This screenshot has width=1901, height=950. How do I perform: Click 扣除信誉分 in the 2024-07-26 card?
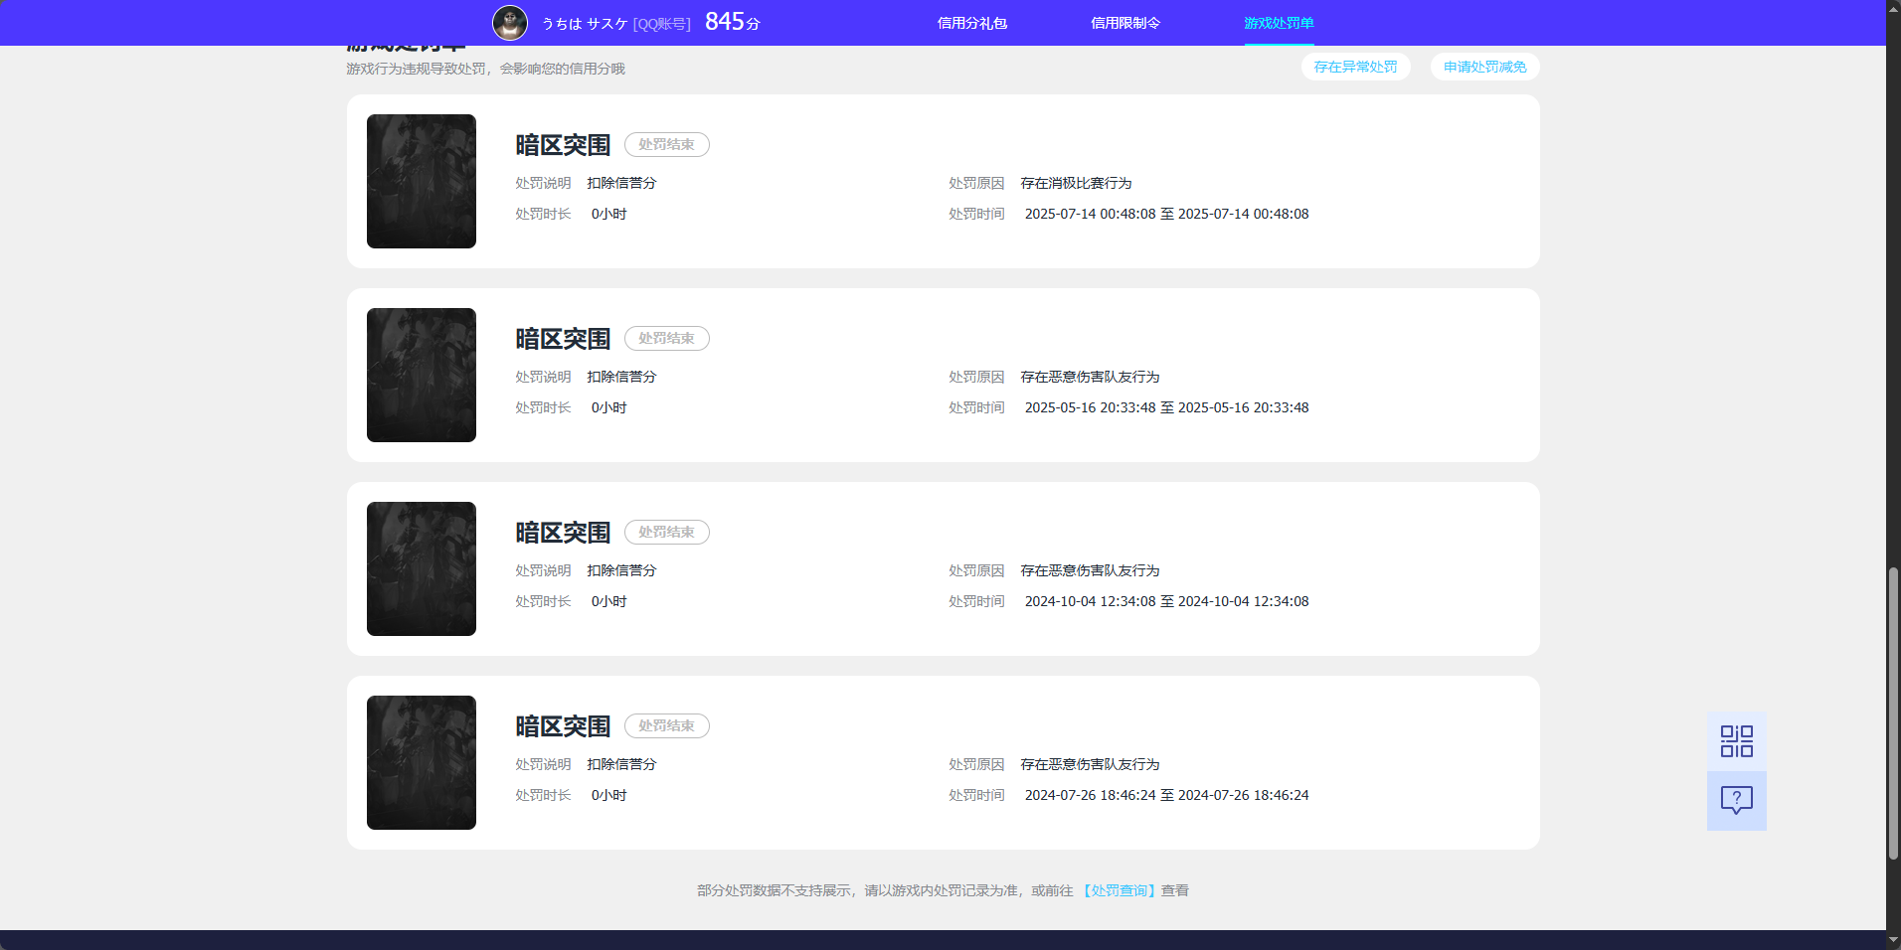pos(621,764)
